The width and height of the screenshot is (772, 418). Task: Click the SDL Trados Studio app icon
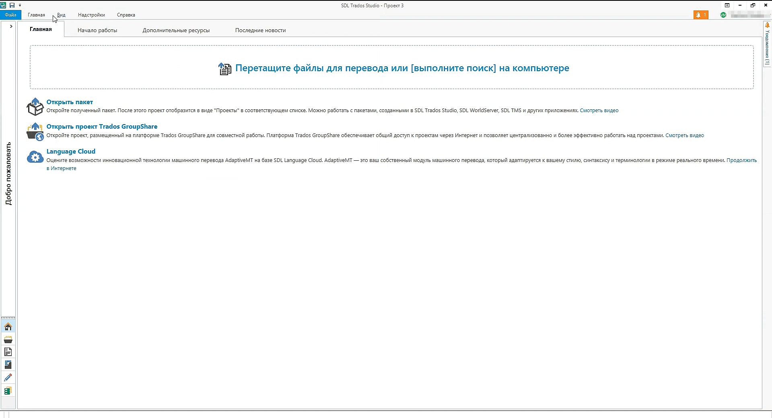point(3,5)
